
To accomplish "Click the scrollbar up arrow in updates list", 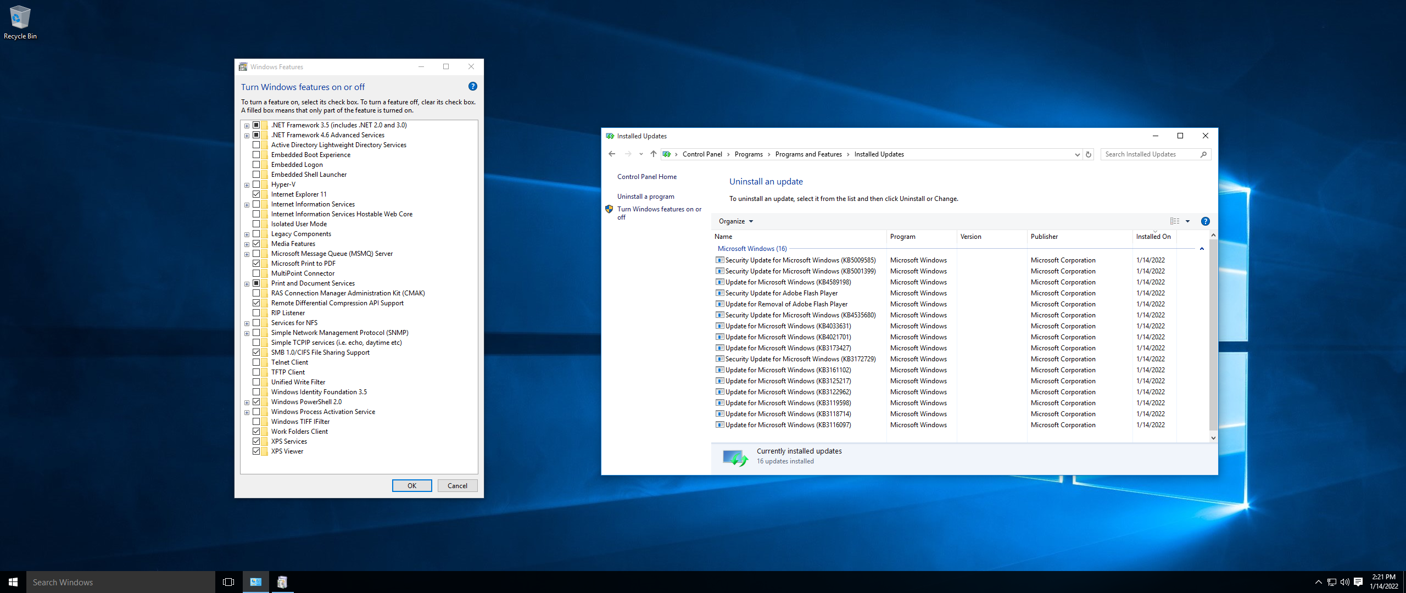I will tap(1213, 235).
